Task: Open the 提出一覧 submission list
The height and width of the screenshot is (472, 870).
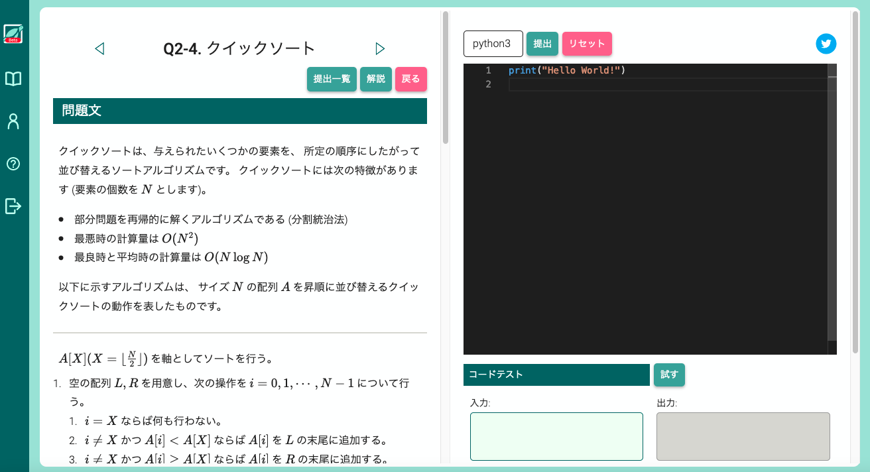Action: click(332, 78)
